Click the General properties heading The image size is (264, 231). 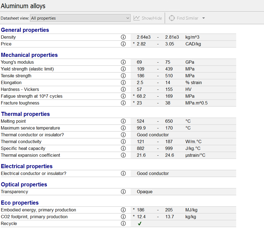click(x=25, y=30)
